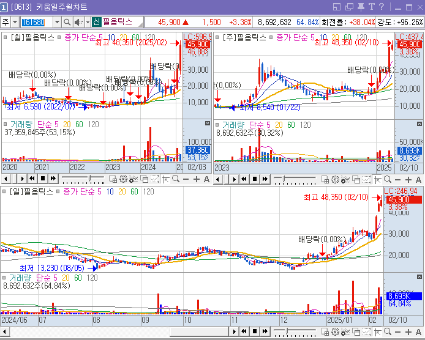This screenshot has height=340, width=425.
Task: Close the monthly volume pane with X
Action: pos(208,124)
